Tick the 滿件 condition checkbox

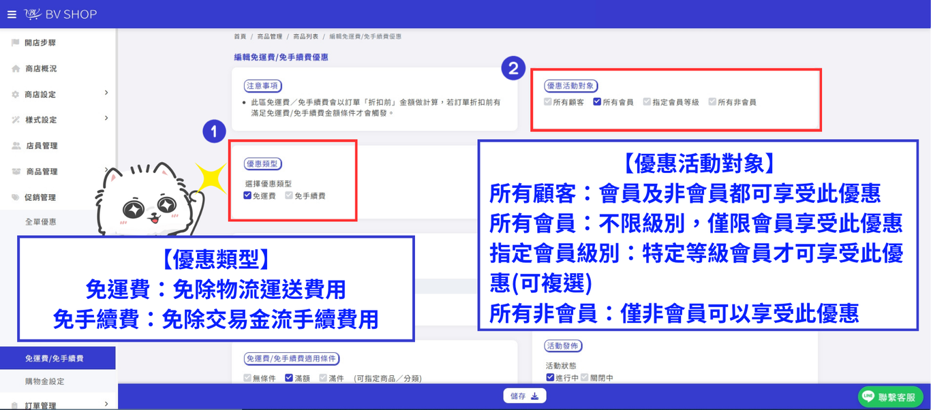click(323, 377)
